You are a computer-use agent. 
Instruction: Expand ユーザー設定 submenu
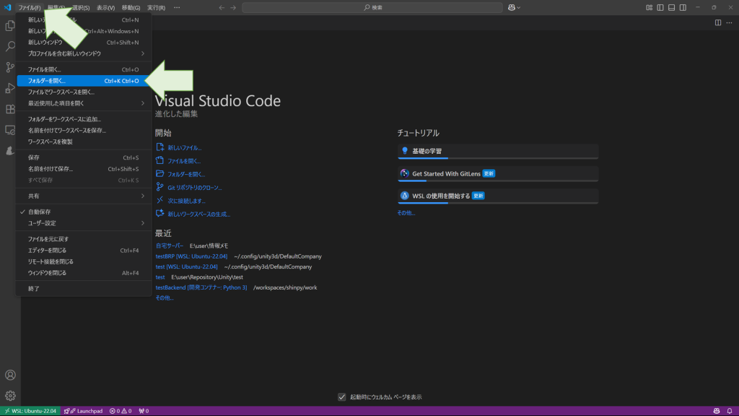[84, 223]
